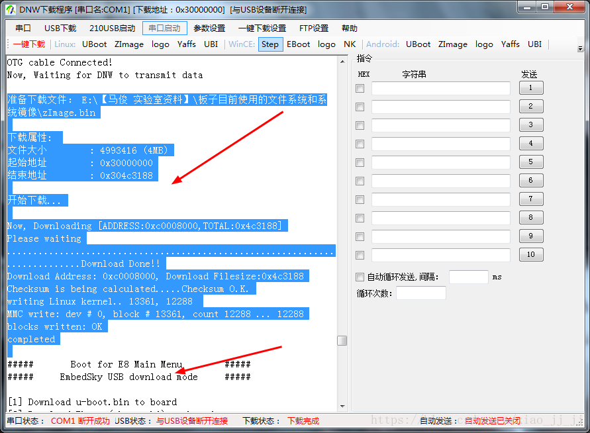The image size is (590, 433).
Task: Click the 与USB设备断开连接 status bar text
Action: [x=192, y=421]
